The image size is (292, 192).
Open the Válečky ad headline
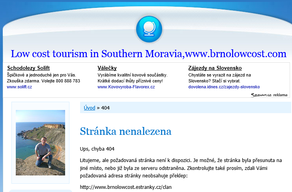tap(107, 68)
